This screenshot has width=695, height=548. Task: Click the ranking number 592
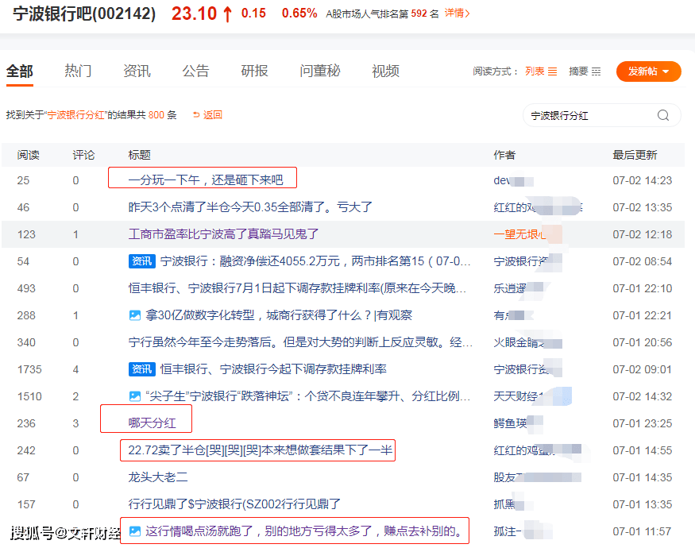tap(419, 14)
